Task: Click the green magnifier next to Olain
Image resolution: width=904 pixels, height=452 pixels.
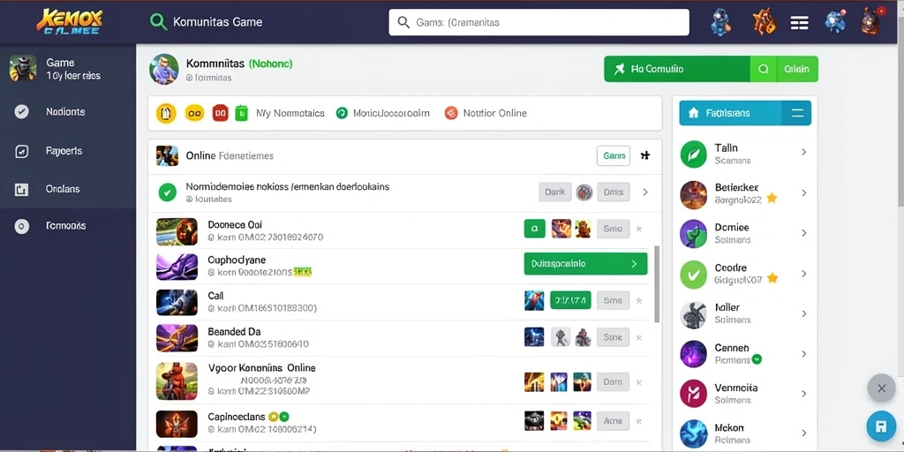Action: pos(764,69)
